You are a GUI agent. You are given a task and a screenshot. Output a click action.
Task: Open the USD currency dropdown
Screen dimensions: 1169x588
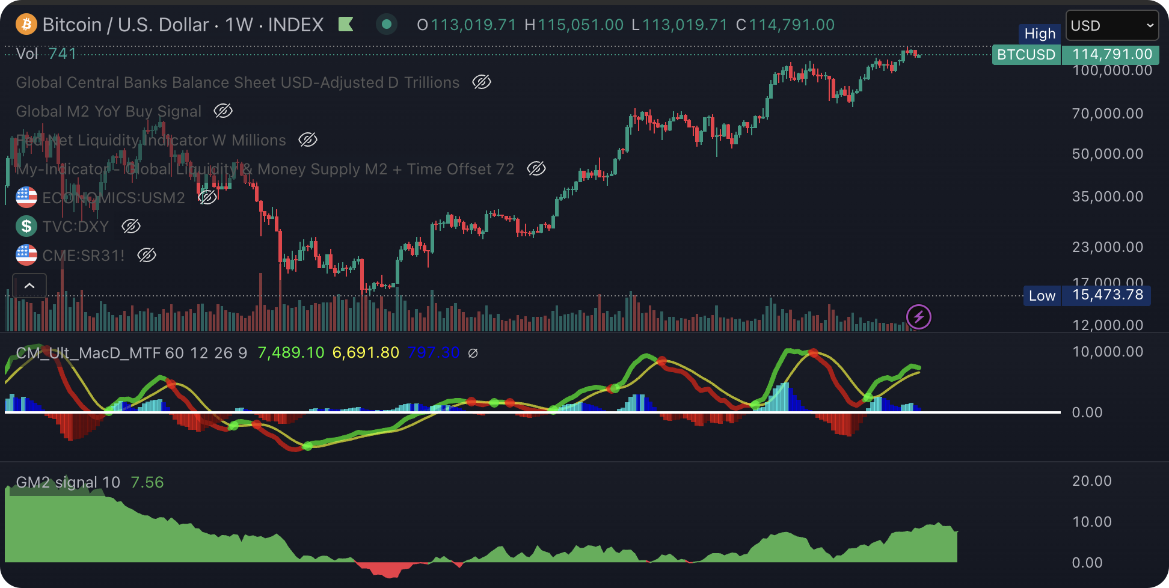tap(1111, 26)
